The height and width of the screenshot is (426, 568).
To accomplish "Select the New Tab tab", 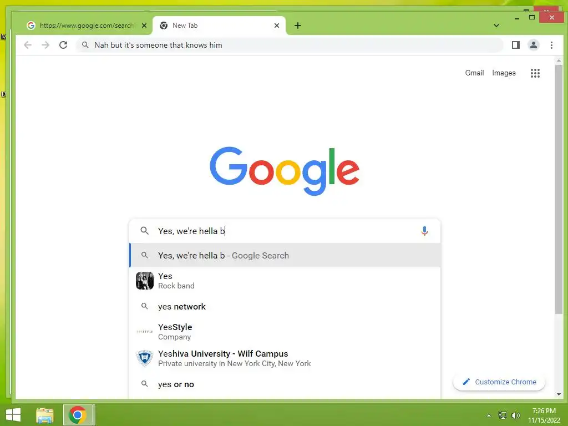I will (219, 26).
